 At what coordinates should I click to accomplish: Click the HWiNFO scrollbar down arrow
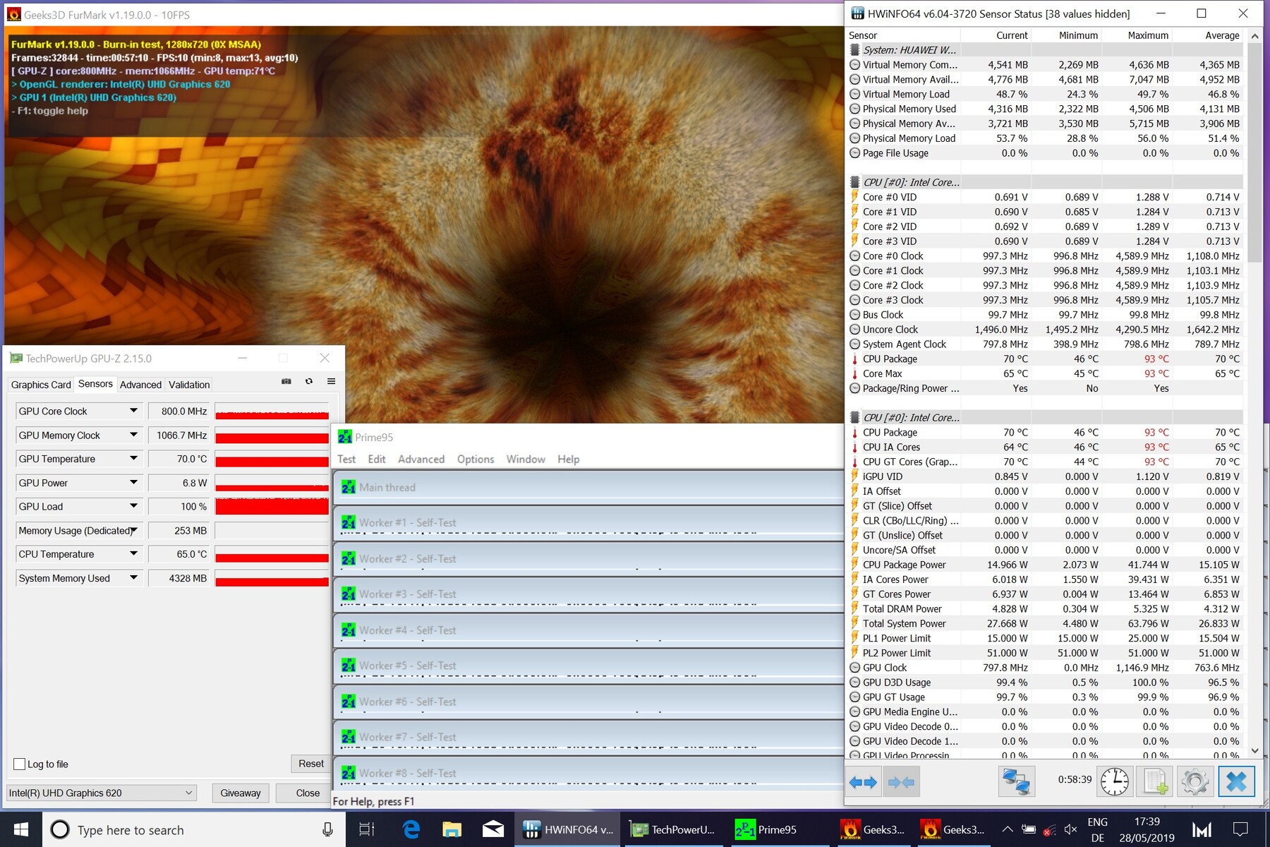tap(1254, 751)
